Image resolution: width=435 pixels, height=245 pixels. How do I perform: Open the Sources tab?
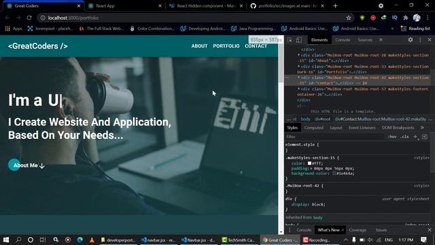click(365, 39)
